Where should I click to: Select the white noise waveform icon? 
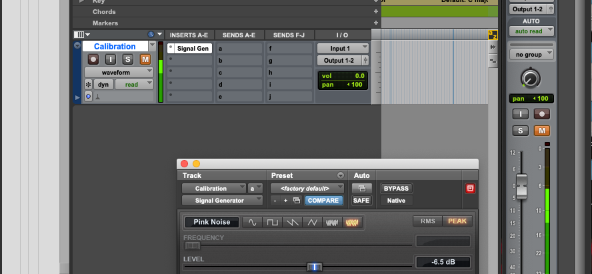(332, 222)
